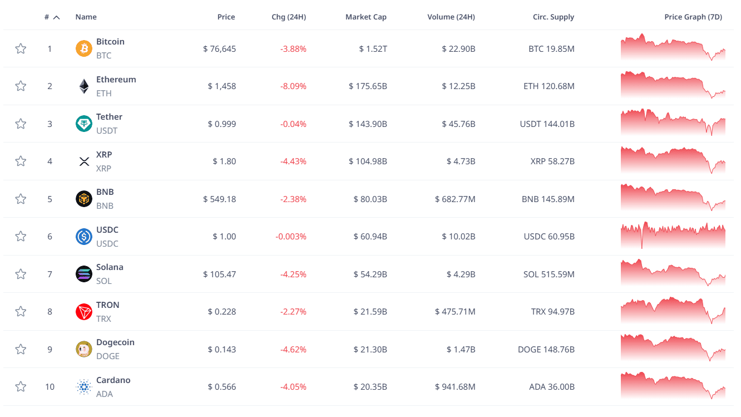Click the BNB logo icon
Viewport: 741px width, 417px height.
tap(83, 199)
